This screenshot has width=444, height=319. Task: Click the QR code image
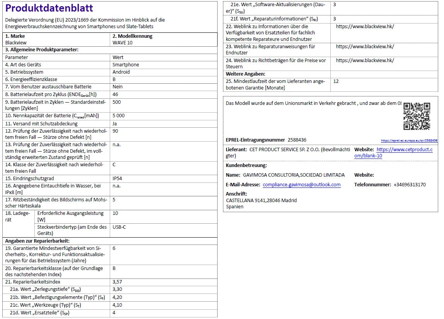[417, 116]
